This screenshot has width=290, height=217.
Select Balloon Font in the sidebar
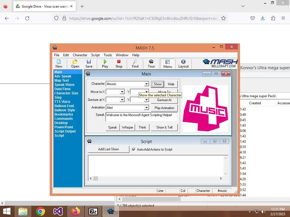pos(64,106)
